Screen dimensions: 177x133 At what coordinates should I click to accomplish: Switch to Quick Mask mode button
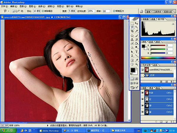point(136,79)
